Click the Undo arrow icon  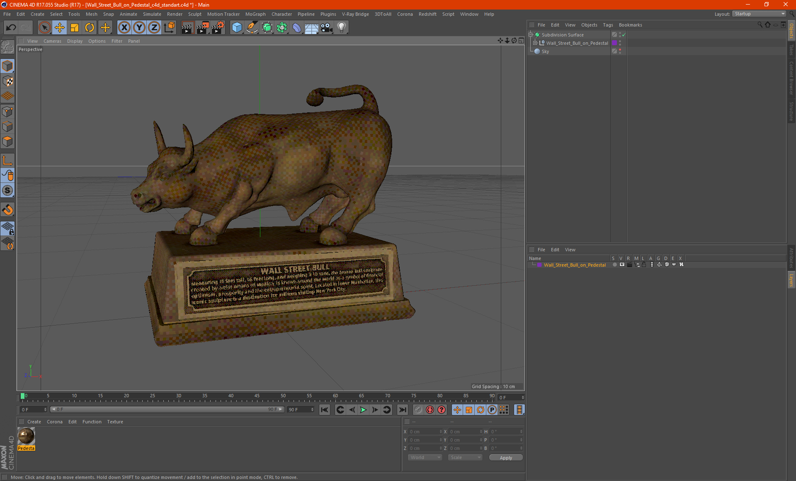(x=11, y=28)
